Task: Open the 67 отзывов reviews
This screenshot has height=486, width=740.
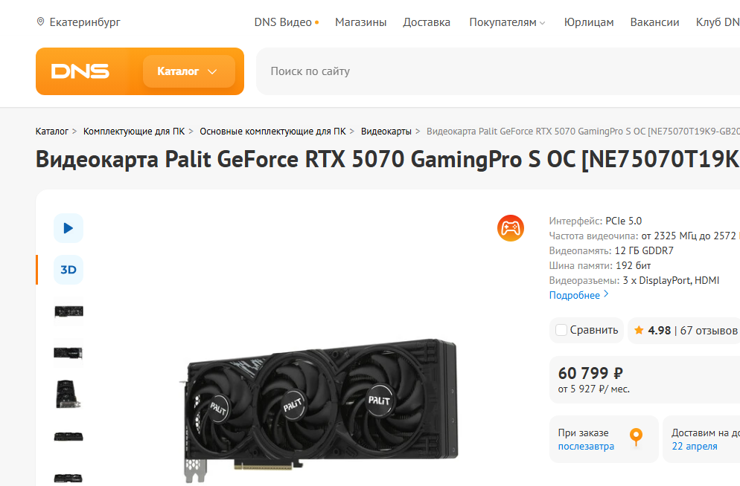Action: coord(709,331)
